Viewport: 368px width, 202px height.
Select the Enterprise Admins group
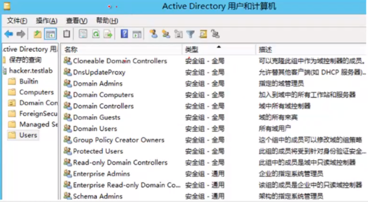[x=101, y=173]
